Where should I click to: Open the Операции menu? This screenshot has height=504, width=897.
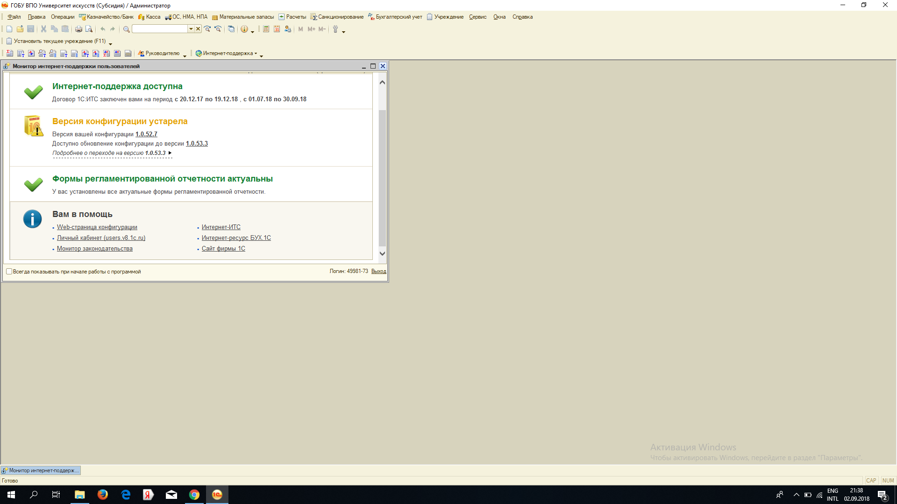coord(63,17)
